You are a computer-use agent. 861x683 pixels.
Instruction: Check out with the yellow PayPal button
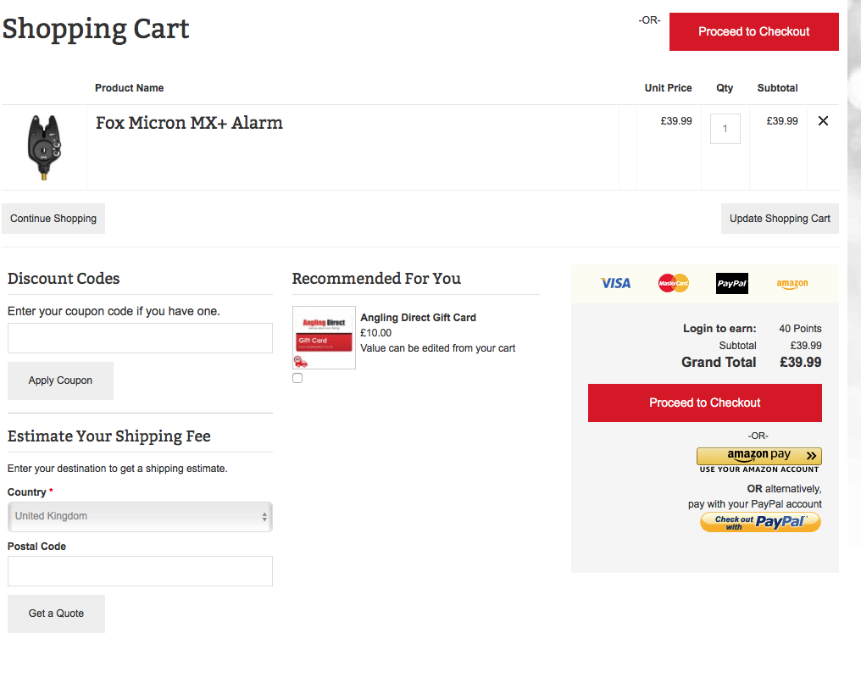pos(760,522)
